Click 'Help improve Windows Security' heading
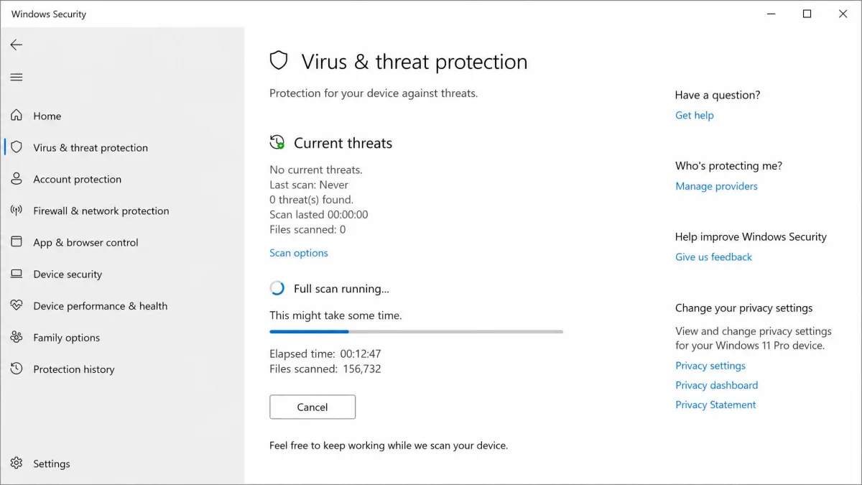862x485 pixels. (751, 236)
